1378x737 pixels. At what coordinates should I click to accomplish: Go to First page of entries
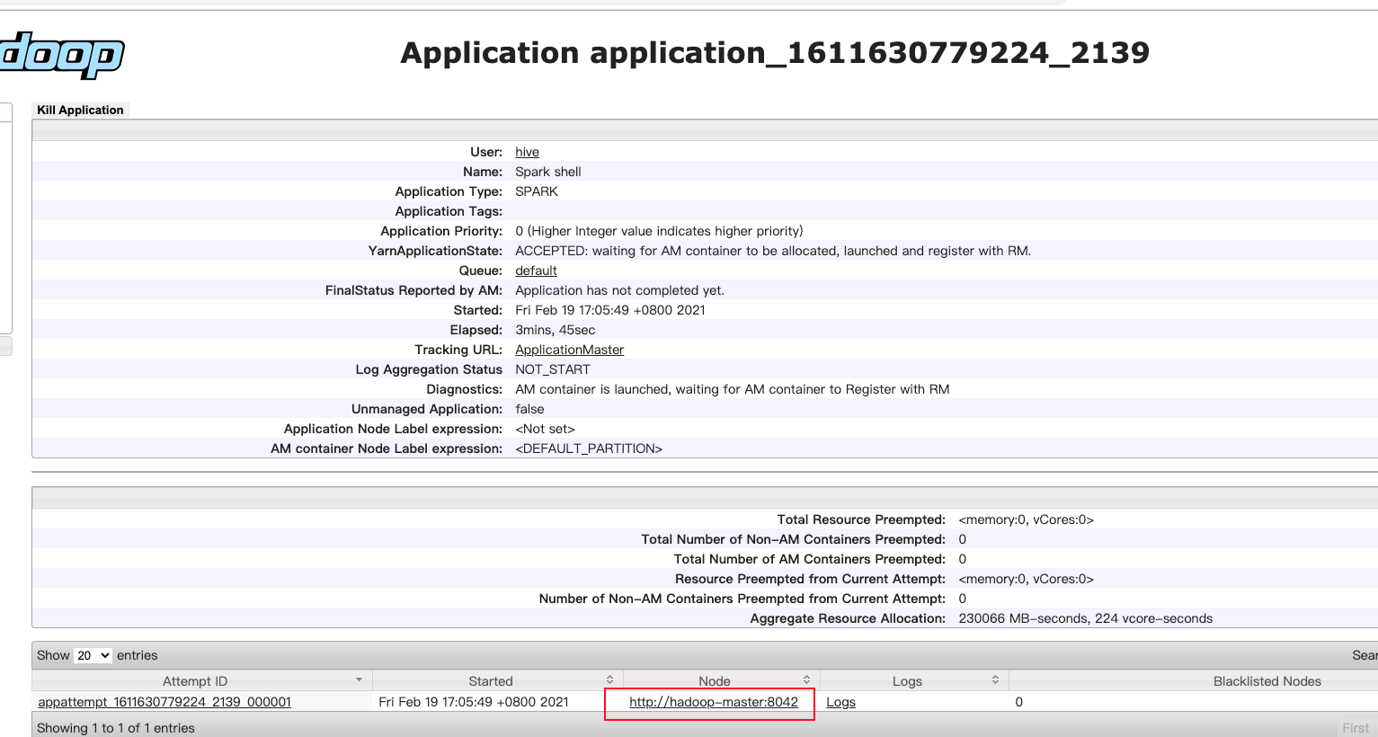1355,727
